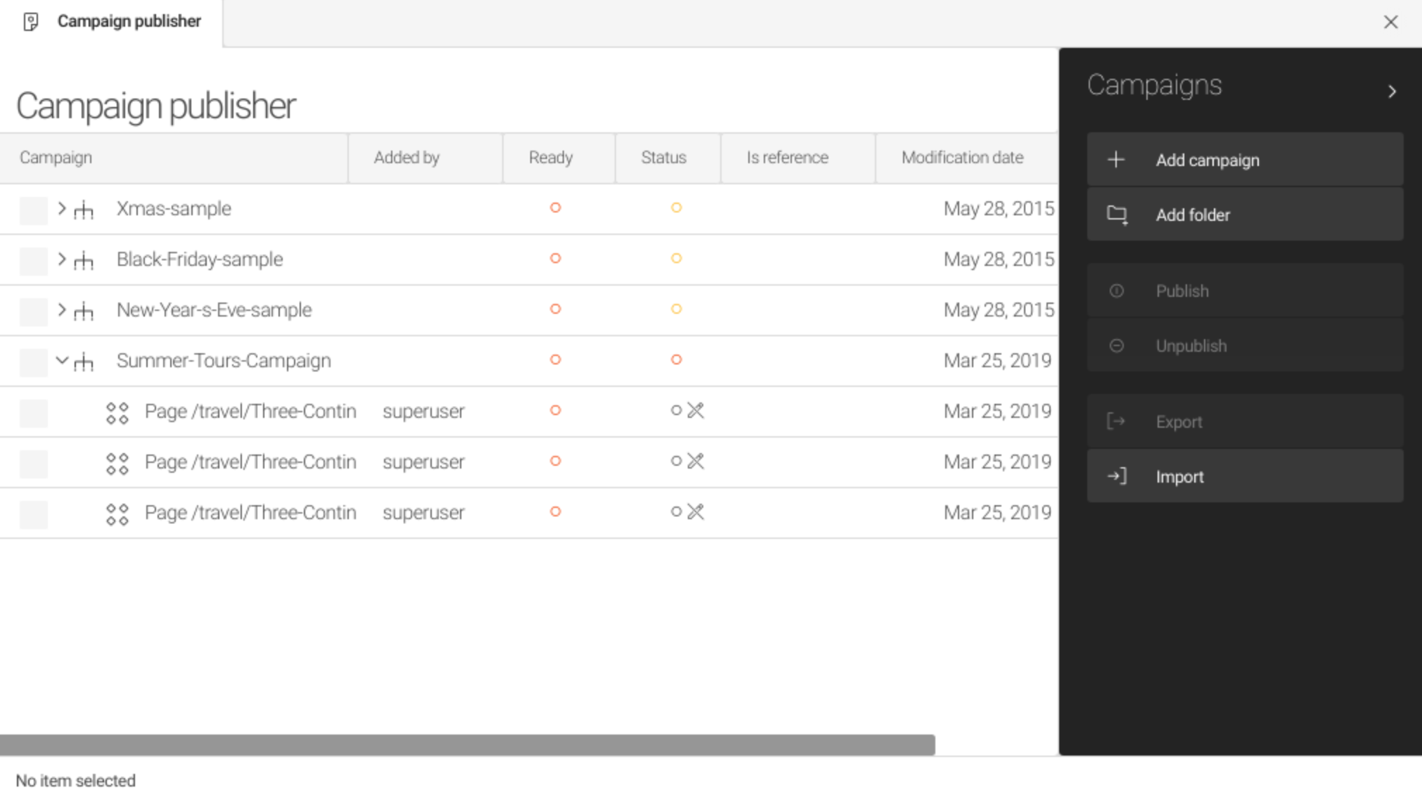Select the Black-Friday-sample campaign name
Viewport: 1422px width, 795px height.
(200, 260)
